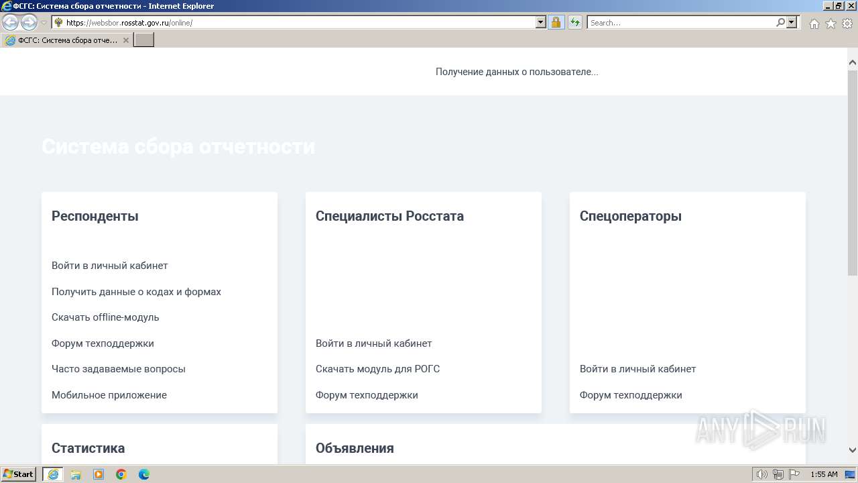Click the clock showing 1:55 AM
The width and height of the screenshot is (858, 483).
(x=824, y=474)
